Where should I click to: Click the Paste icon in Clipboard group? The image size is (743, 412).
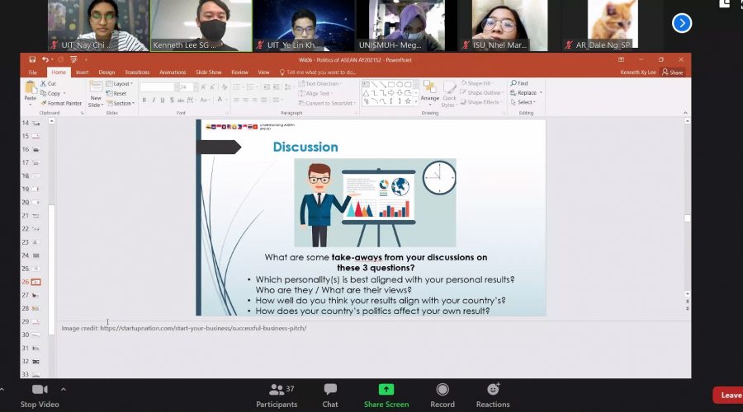pyautogui.click(x=31, y=92)
